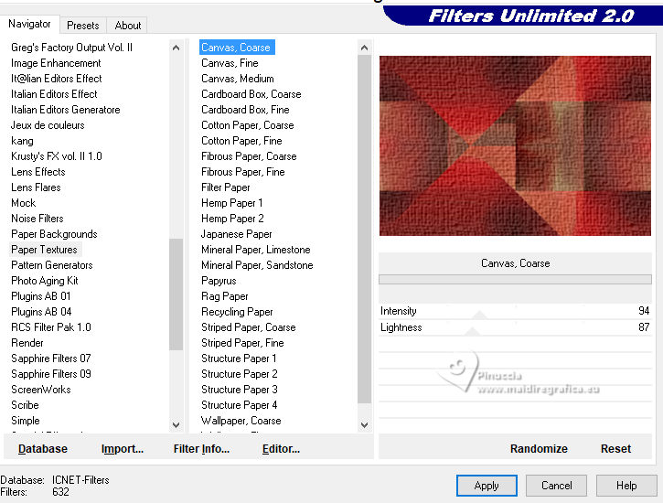Select Image Enhancement category
The image size is (663, 503).
point(56,63)
